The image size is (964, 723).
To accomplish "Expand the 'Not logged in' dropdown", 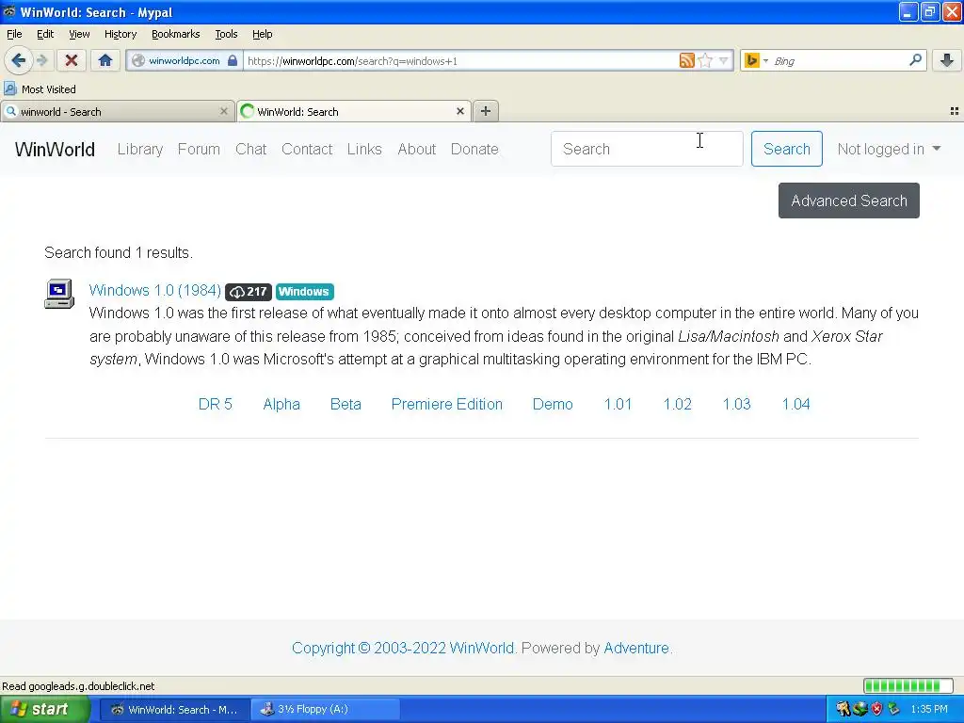I will 889,149.
